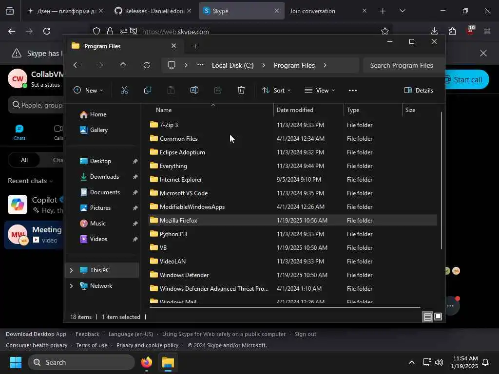Refresh the Program Files folder view
499x374 pixels.
[x=146, y=65]
